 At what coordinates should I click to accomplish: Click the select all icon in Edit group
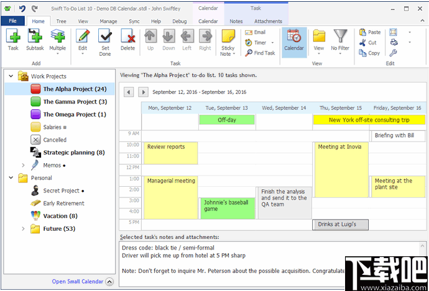point(394,32)
